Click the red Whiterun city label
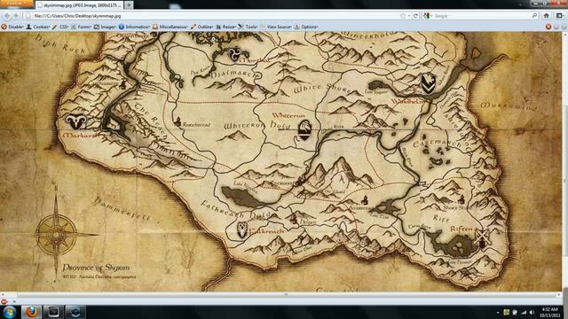Screen dimensions: 568x319 [288, 115]
